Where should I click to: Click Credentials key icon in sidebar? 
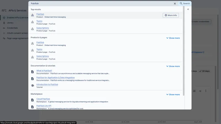(4, 28)
